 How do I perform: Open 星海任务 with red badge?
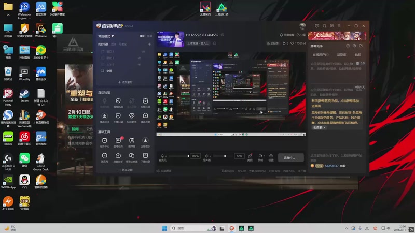coord(118,142)
